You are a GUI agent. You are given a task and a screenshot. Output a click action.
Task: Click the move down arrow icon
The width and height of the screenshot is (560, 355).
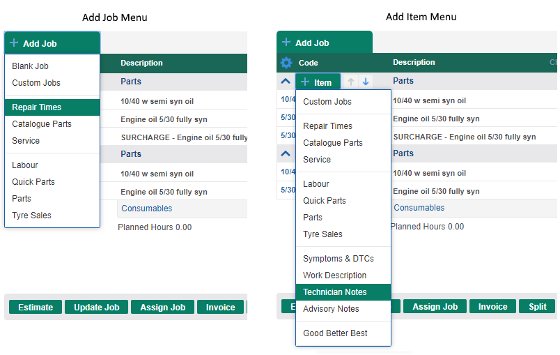tap(366, 82)
